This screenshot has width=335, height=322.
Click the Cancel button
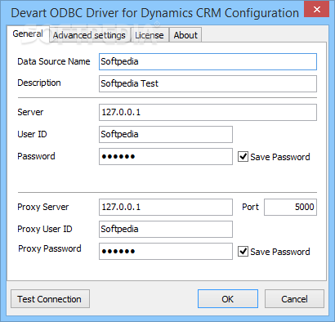pyautogui.click(x=294, y=299)
